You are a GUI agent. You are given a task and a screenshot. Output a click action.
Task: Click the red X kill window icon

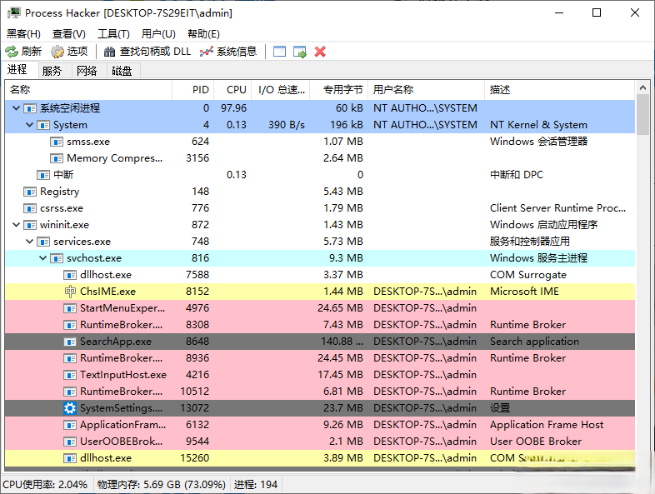click(320, 52)
